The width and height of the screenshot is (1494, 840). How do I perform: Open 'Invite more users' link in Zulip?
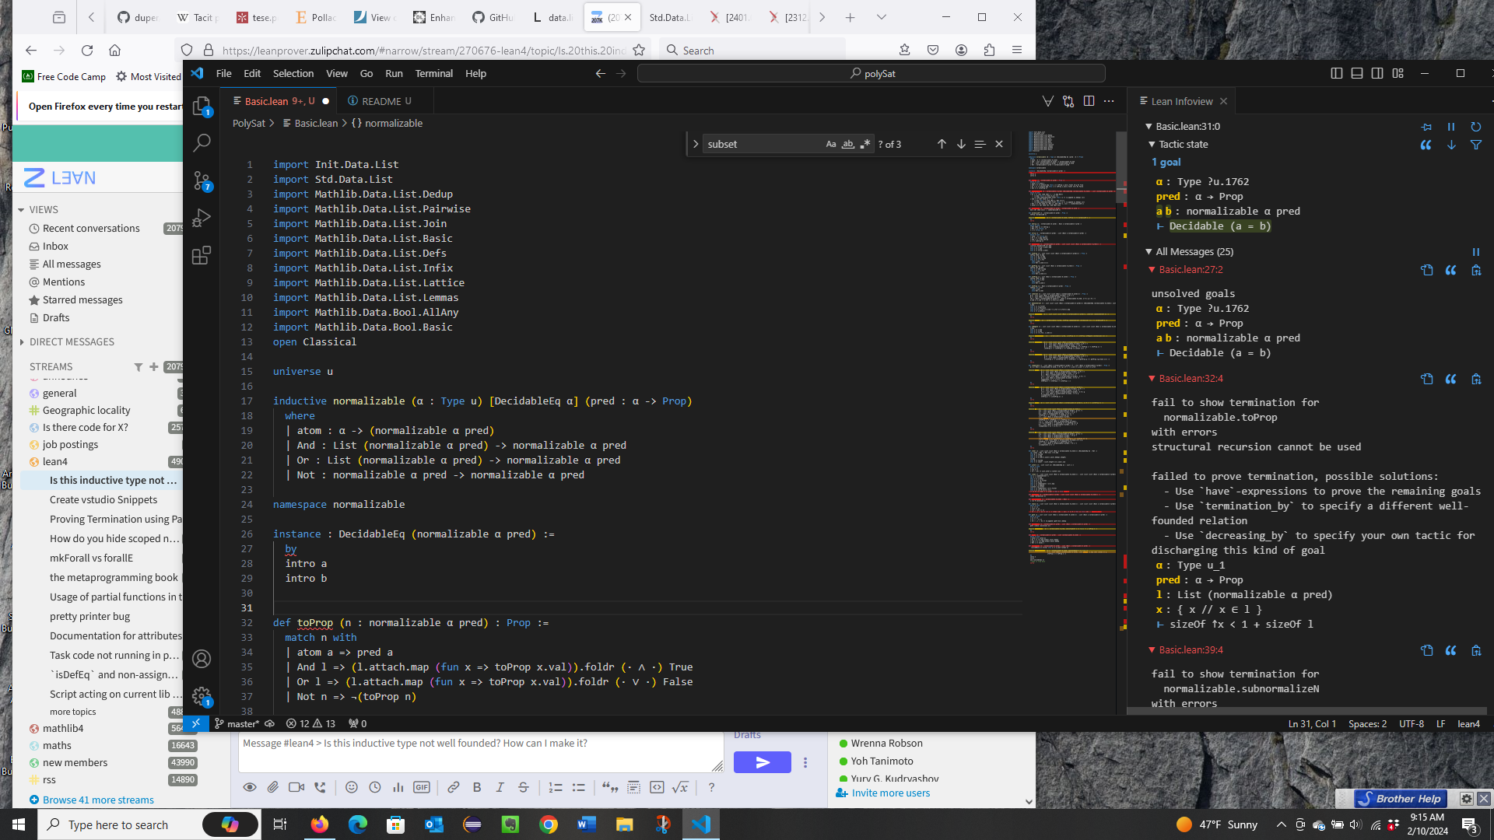tap(890, 793)
